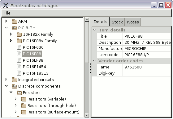173x119 pixels.
Task: Click the pane splitter handle dots
Action: (x=90, y=68)
